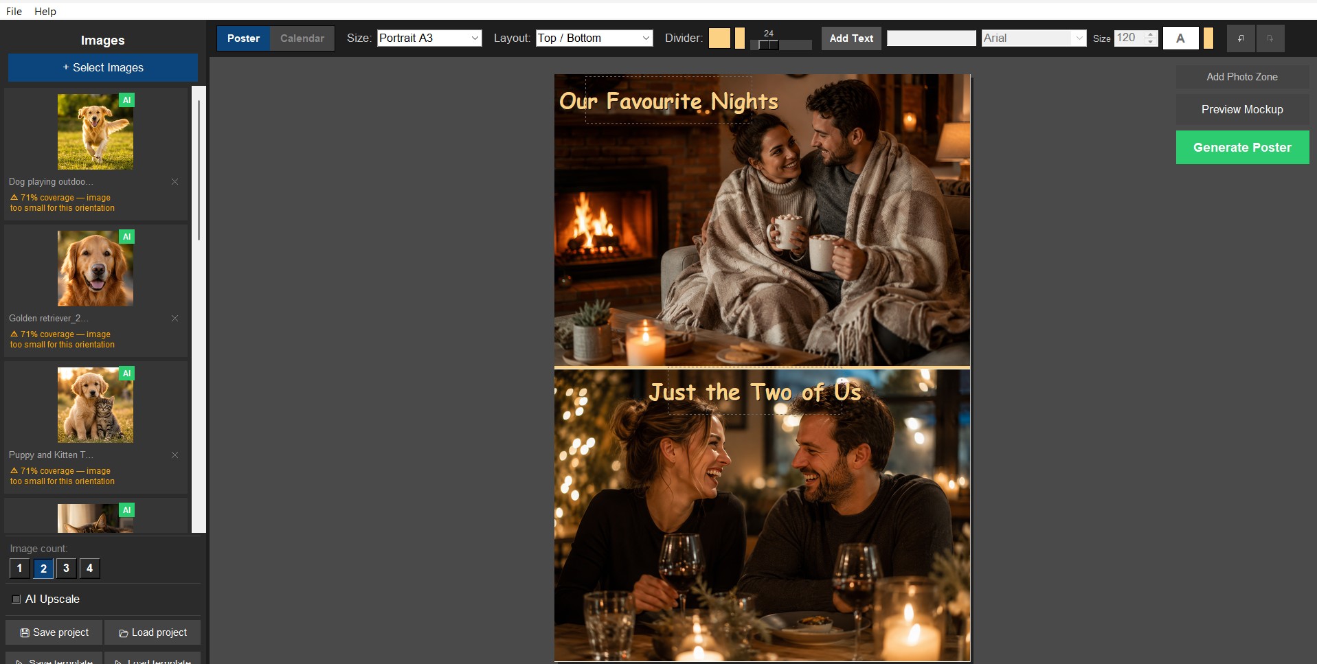Set image count to 4

[x=89, y=569]
